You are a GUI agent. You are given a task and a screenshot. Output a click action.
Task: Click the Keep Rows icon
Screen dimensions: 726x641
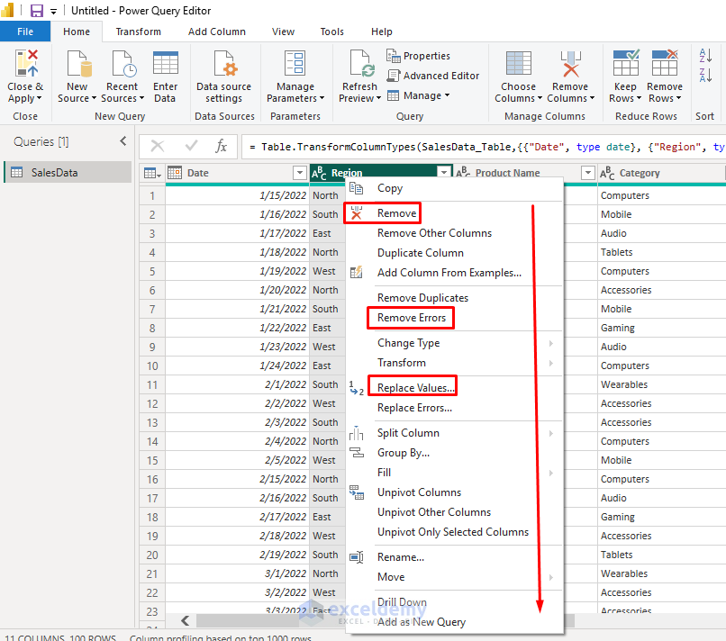625,62
